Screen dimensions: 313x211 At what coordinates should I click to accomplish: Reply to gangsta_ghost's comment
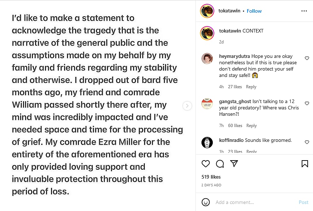click(x=251, y=126)
